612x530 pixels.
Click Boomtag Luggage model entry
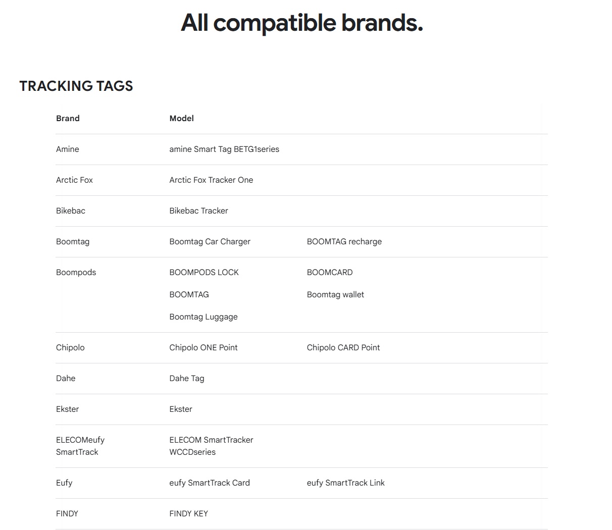(203, 316)
